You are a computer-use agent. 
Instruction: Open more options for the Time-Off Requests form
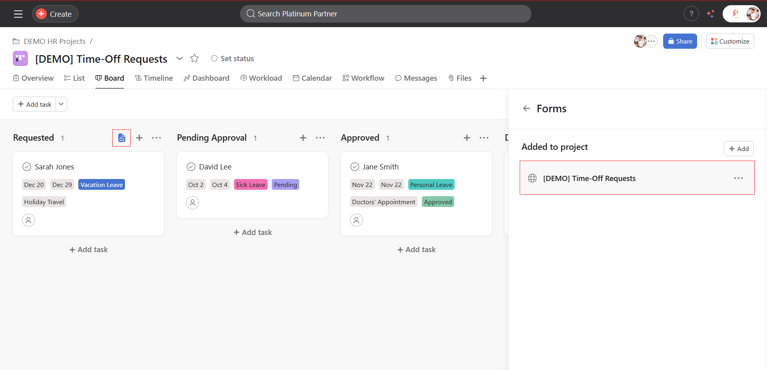tap(738, 178)
